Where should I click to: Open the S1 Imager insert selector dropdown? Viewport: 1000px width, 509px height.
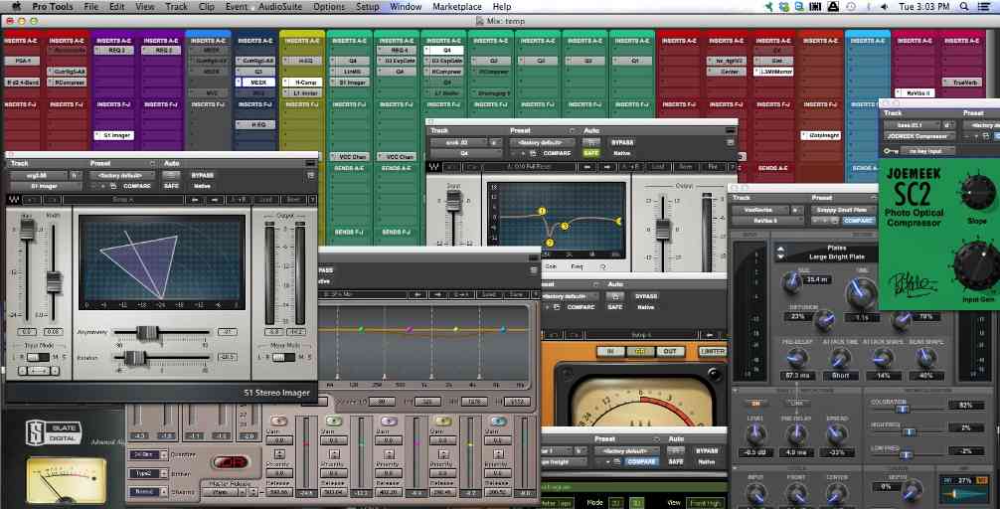pyautogui.click(x=45, y=186)
